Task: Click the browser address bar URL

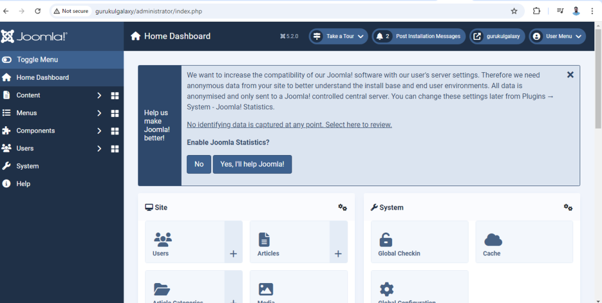Action: coord(149,11)
